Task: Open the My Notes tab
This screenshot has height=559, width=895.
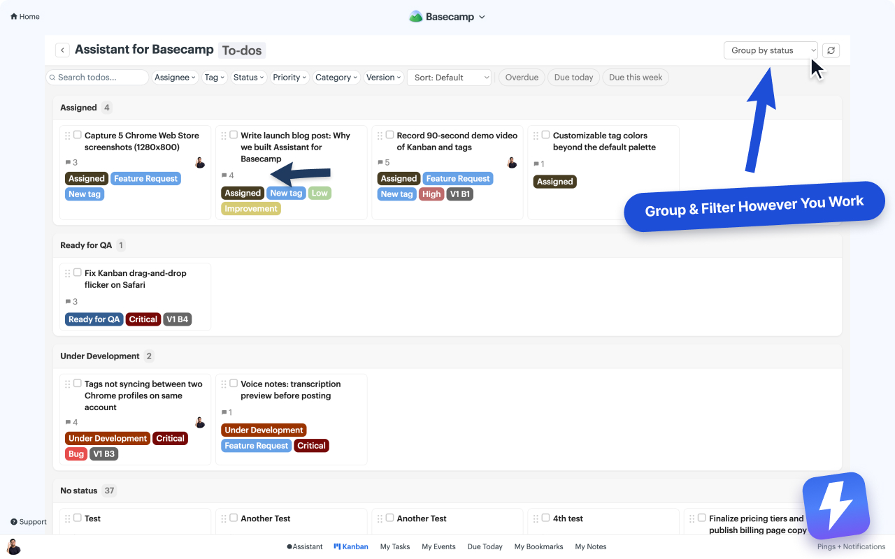Action: pos(591,546)
